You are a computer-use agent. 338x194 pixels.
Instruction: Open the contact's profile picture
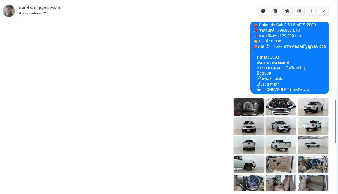[9, 11]
